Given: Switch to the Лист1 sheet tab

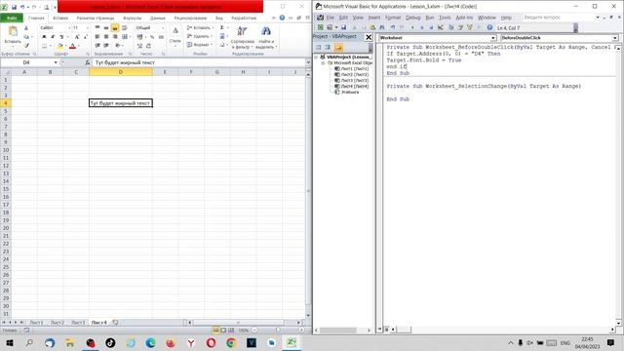Looking at the screenshot, I should point(36,323).
